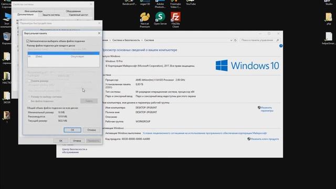Select the скрины folder on desktop
336x189 pixels.
pos(7,58)
